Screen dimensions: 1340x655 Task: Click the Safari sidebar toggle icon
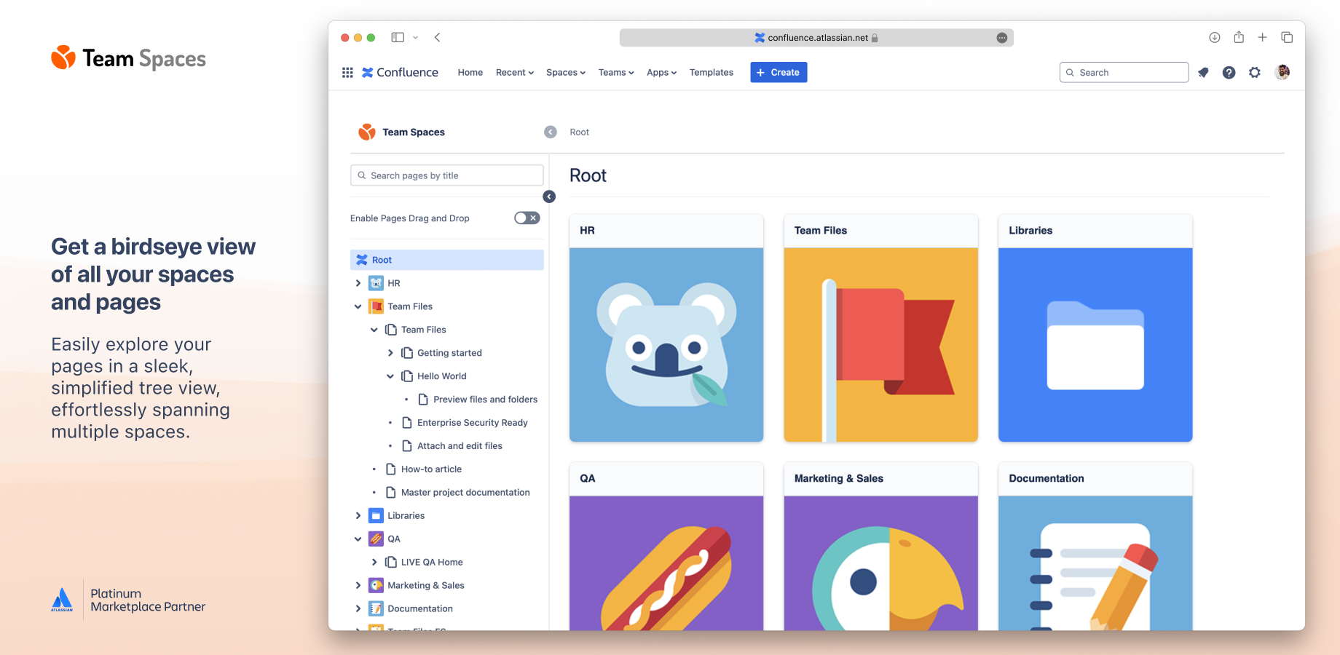(398, 37)
